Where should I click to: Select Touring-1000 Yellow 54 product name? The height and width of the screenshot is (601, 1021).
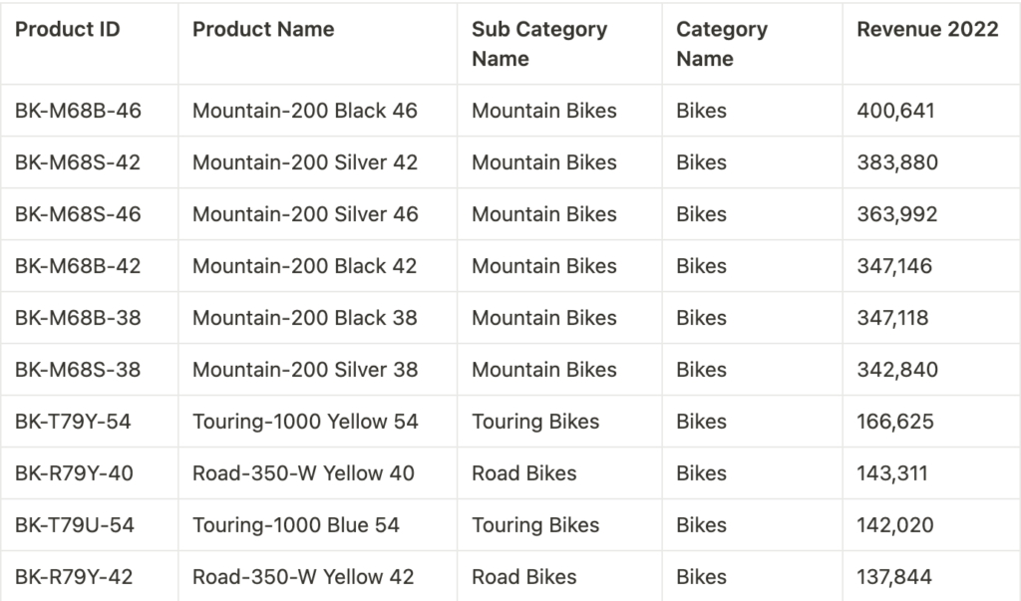pyautogui.click(x=305, y=422)
